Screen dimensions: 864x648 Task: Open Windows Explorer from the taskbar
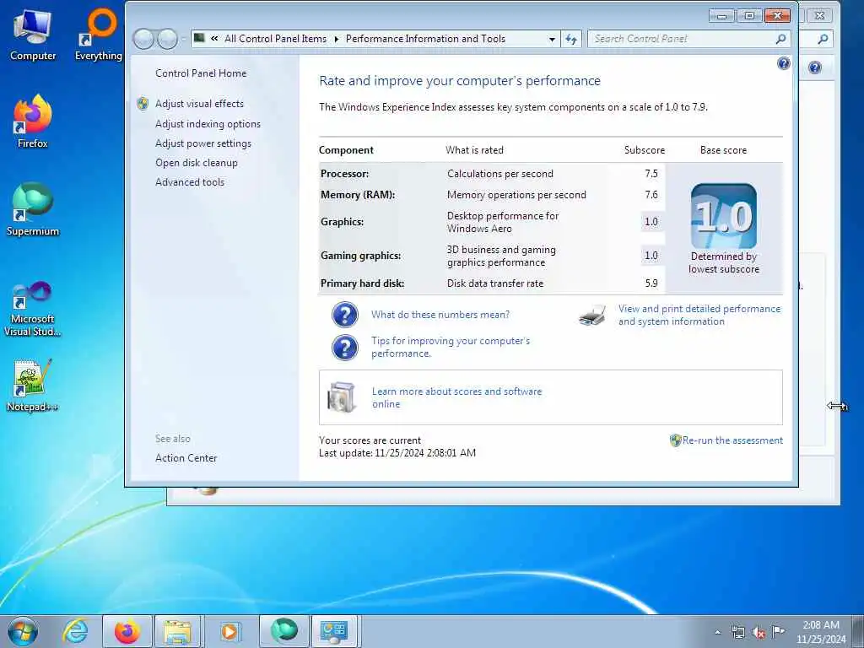point(177,631)
